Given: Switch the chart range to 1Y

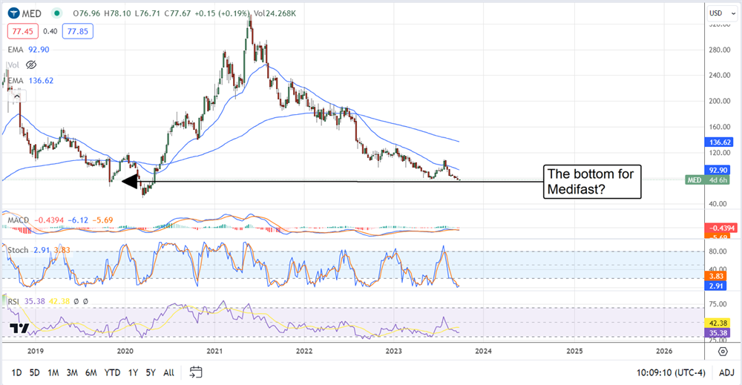Looking at the screenshot, I should [133, 372].
